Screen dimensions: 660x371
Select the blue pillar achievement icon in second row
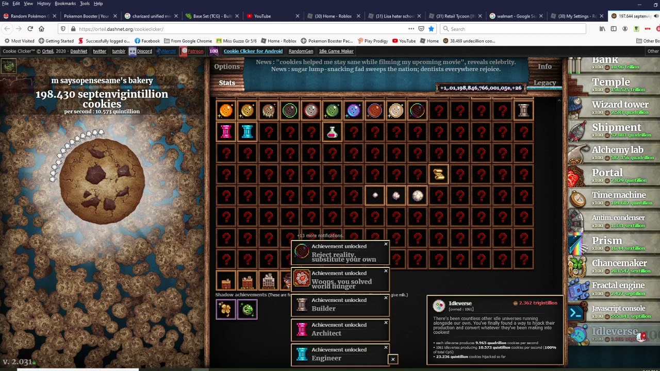247,132
